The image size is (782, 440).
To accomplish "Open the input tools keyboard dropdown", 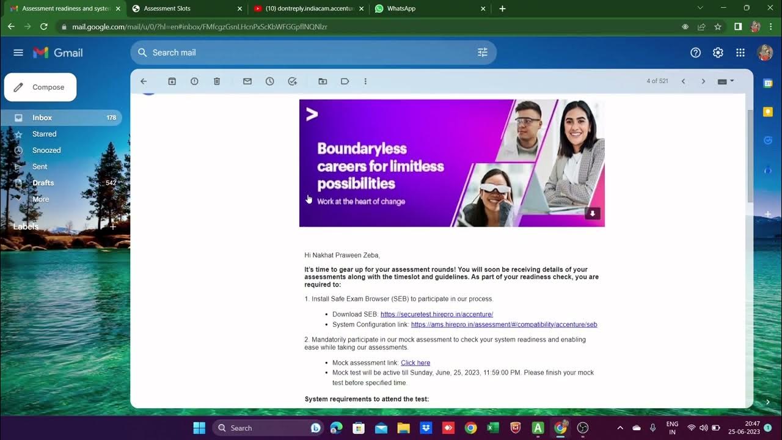I will (x=726, y=81).
